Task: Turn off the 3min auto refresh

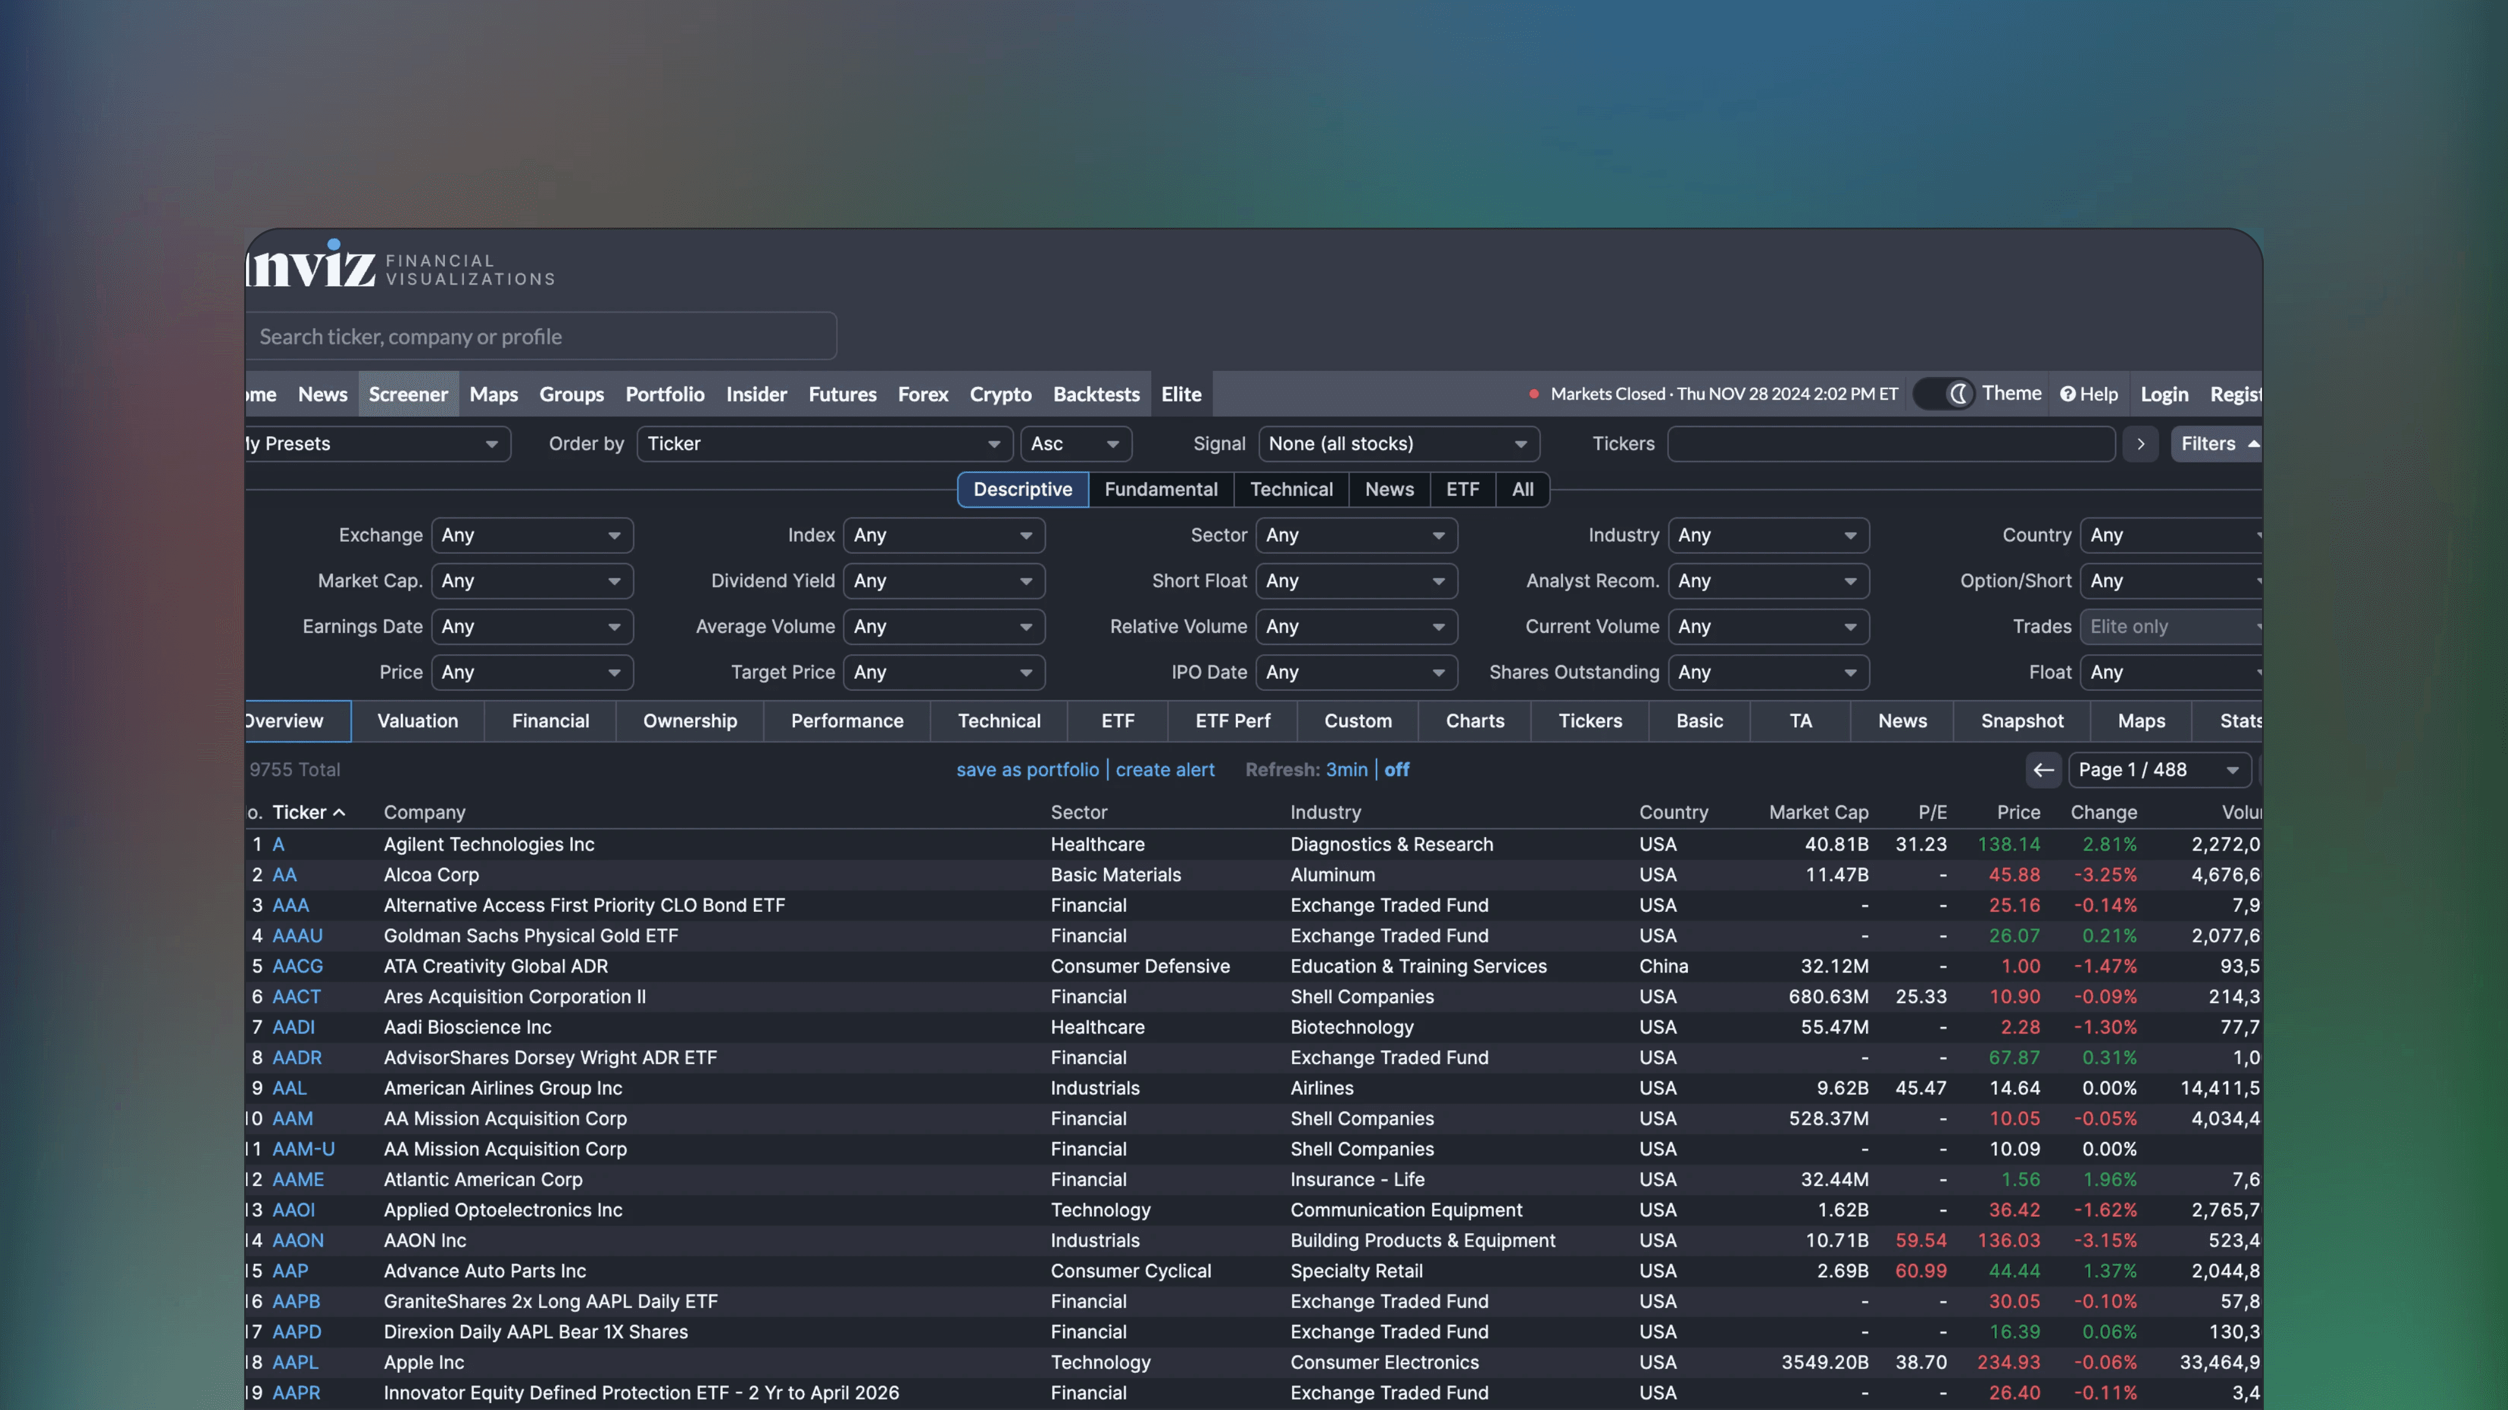Action: pos(1396,769)
